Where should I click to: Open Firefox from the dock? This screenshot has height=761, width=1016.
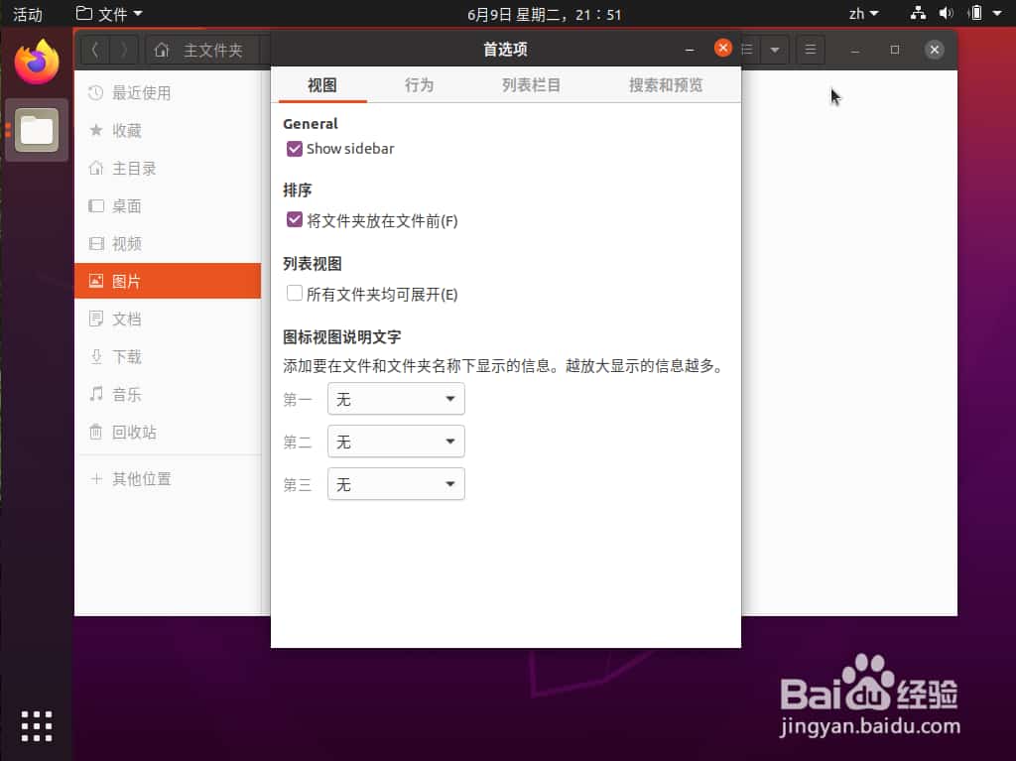[37, 61]
